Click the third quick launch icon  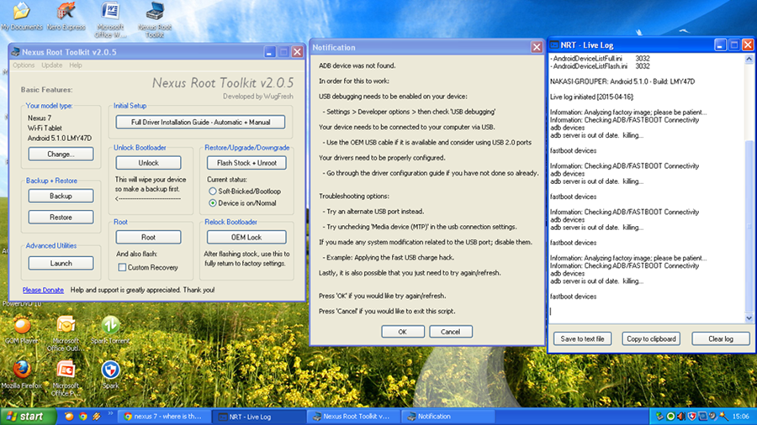(97, 417)
